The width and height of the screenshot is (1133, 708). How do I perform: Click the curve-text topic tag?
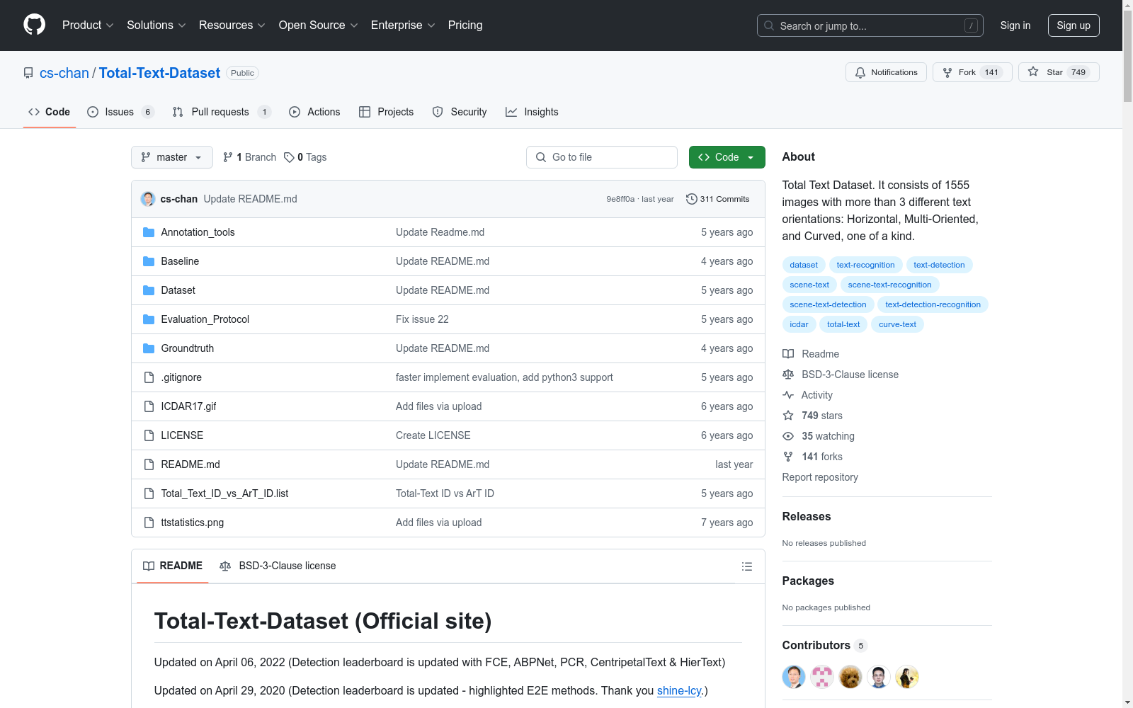[897, 324]
